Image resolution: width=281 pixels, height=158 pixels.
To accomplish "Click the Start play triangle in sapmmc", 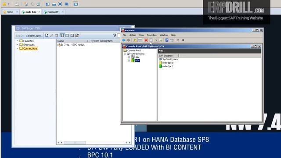I will coord(178,40).
